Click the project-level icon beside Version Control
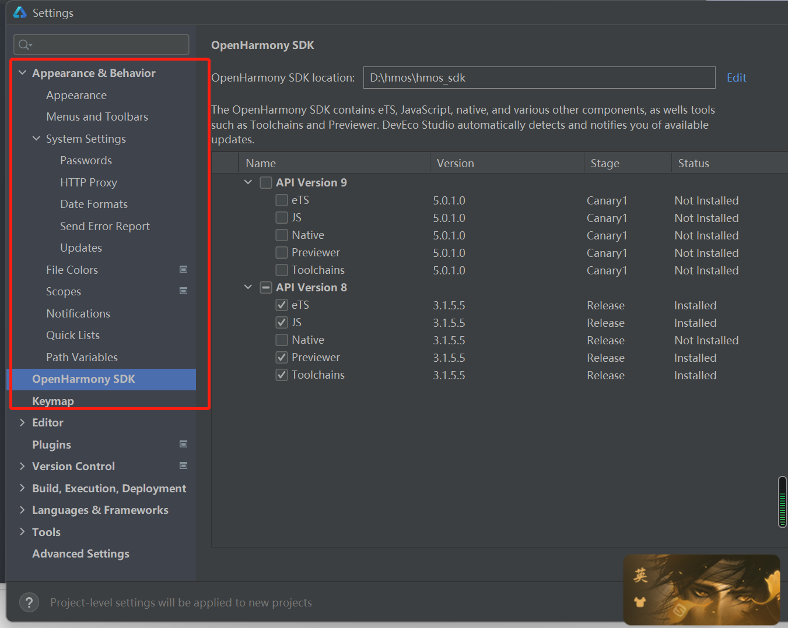This screenshot has height=628, width=788. [183, 465]
